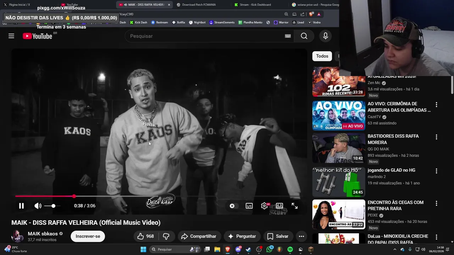Open the BotRix bookmark
Viewport: 454px width, 255px height.
pyautogui.click(x=179, y=22)
